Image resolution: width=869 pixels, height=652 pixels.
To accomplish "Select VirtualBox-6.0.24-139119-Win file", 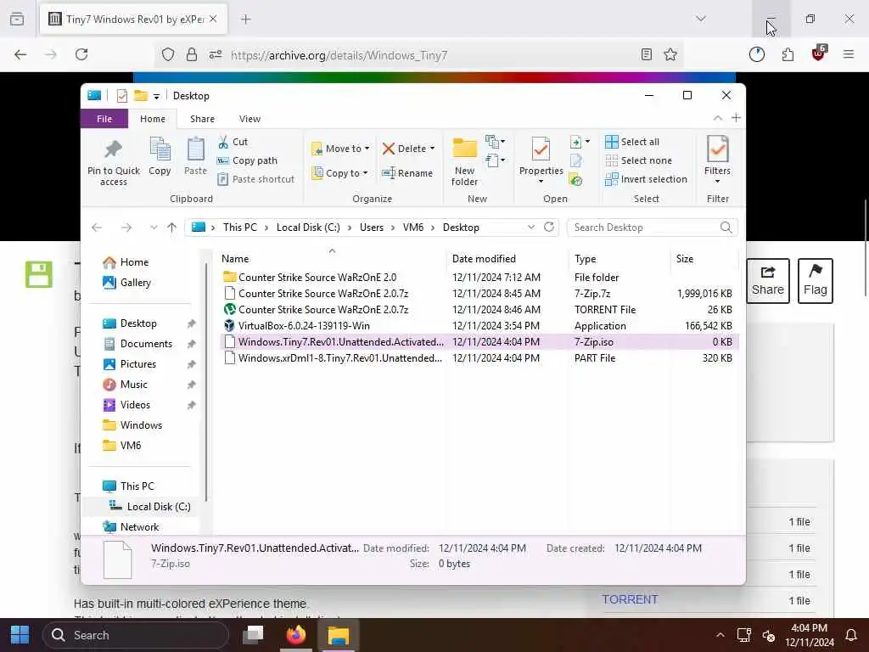I will pos(304,326).
